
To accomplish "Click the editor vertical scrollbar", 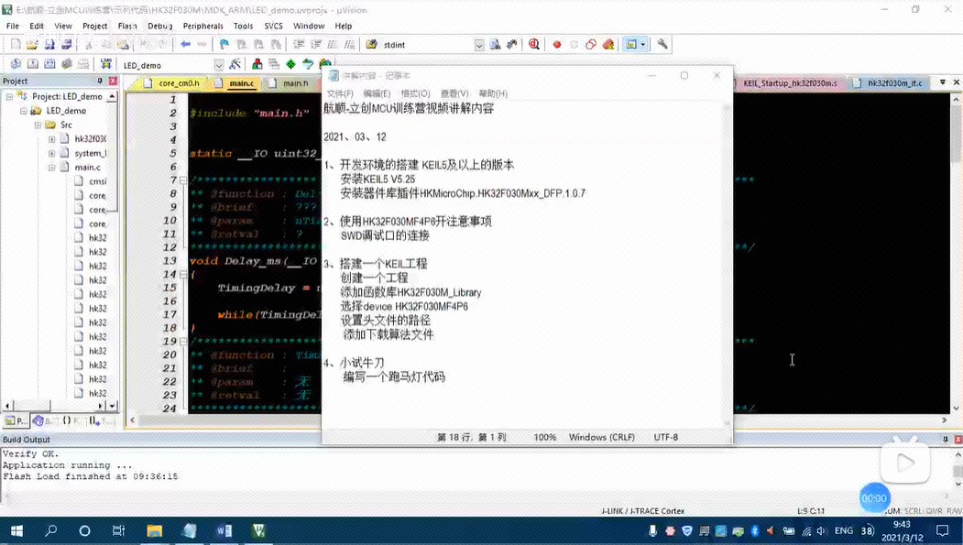I will click(x=957, y=253).
